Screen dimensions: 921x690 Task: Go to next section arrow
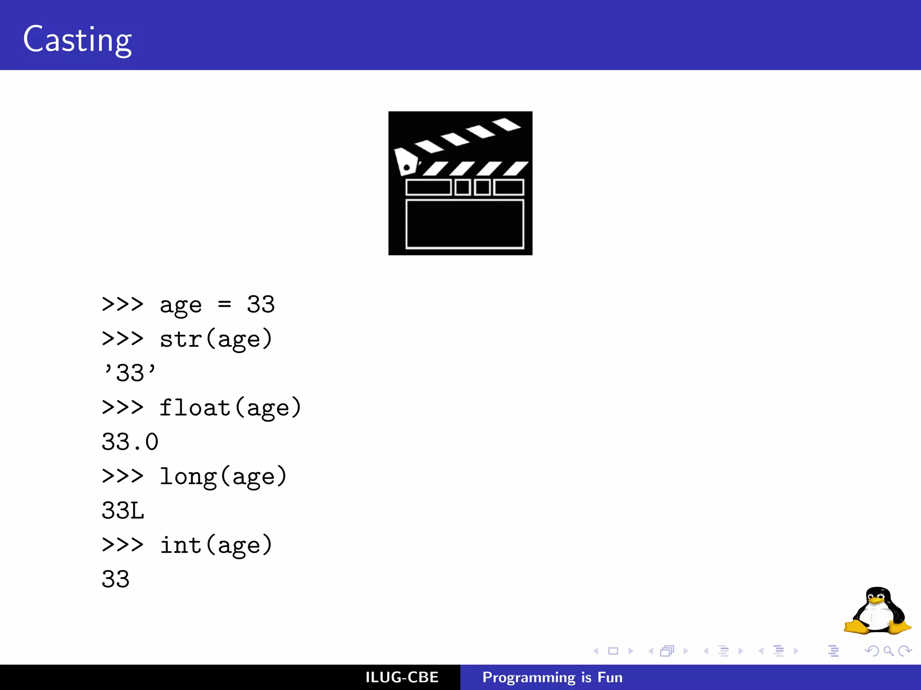(796, 651)
